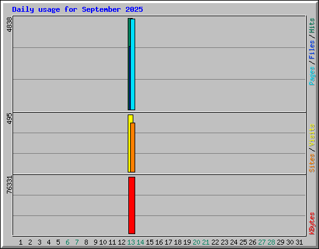Click the 'Files' legend label

(x=312, y=50)
